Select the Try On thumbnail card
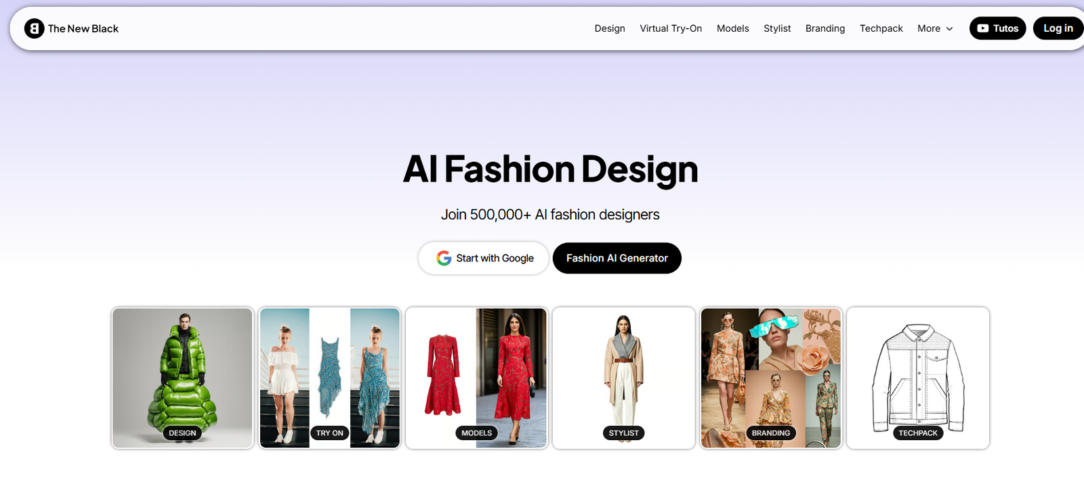 (x=329, y=377)
